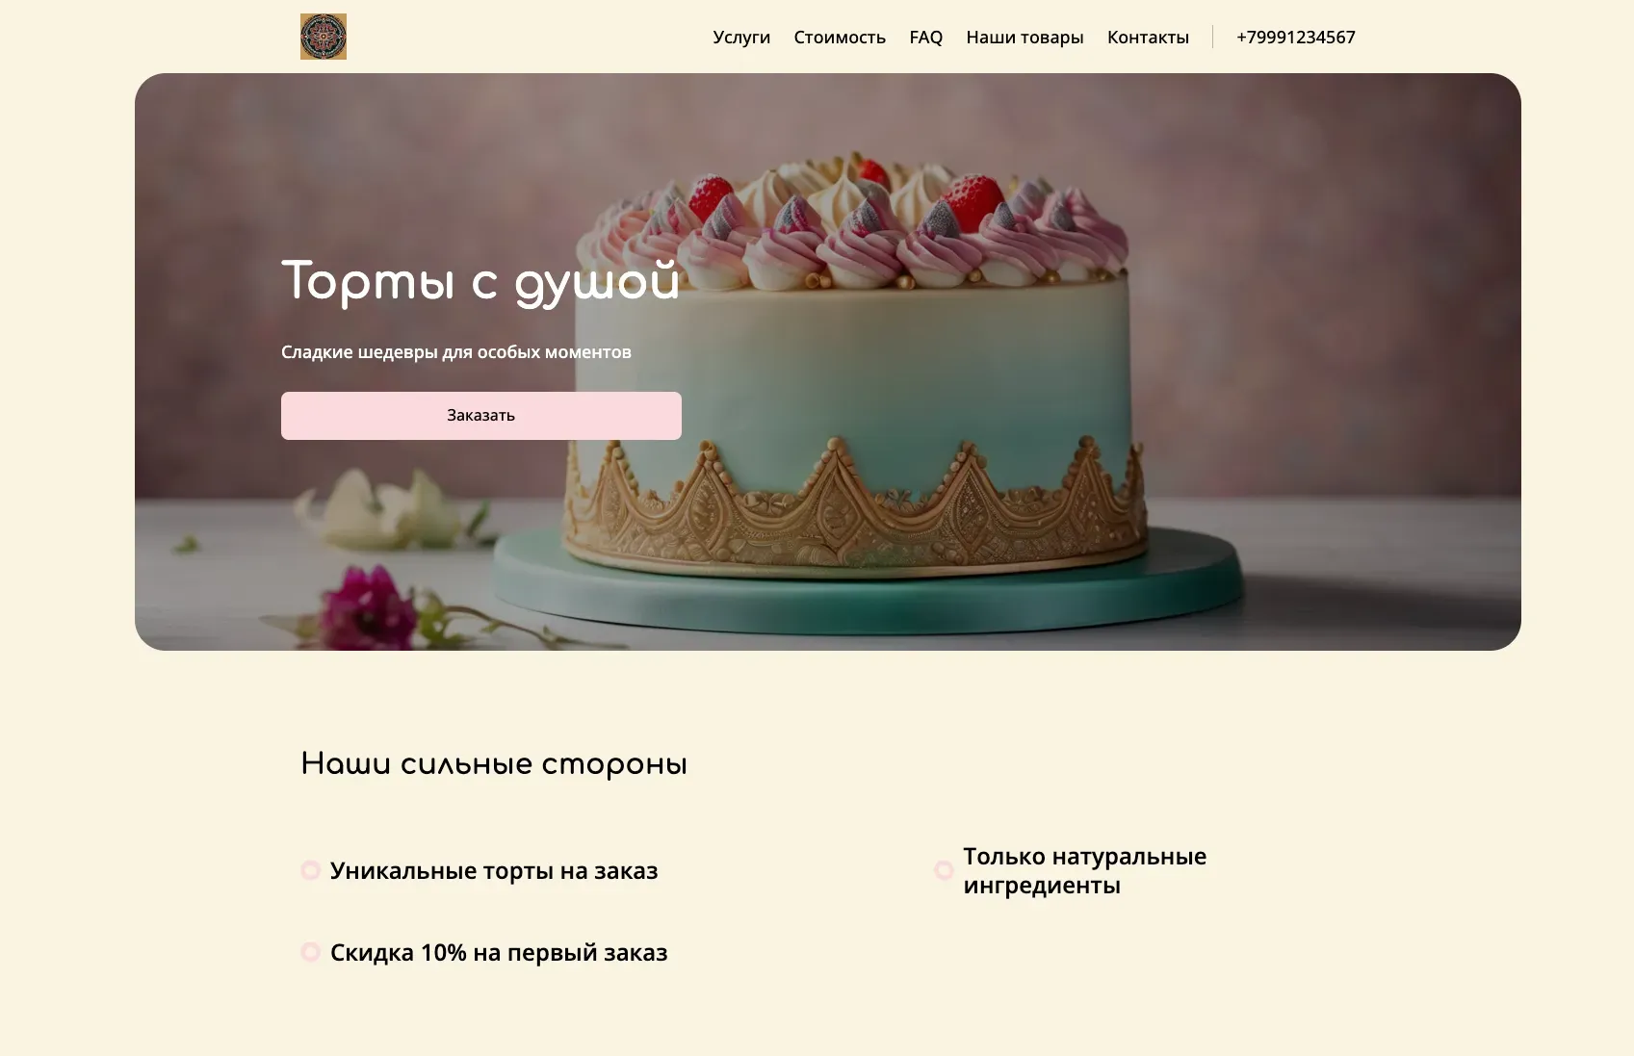
Task: Click the Наши сильные стороны heading
Action: 494,764
